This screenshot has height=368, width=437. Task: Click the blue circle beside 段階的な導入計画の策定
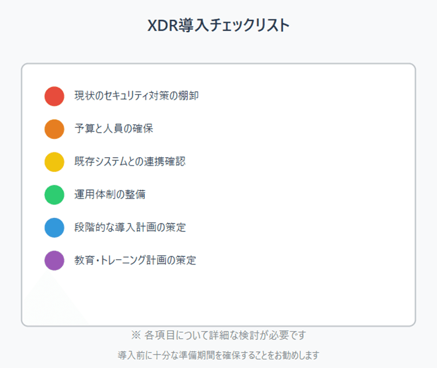[x=54, y=227]
